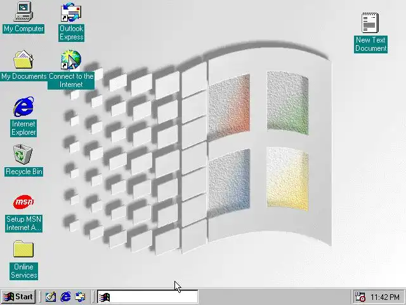Launch Outlook Express from Quick Launch

pyautogui.click(x=80, y=297)
